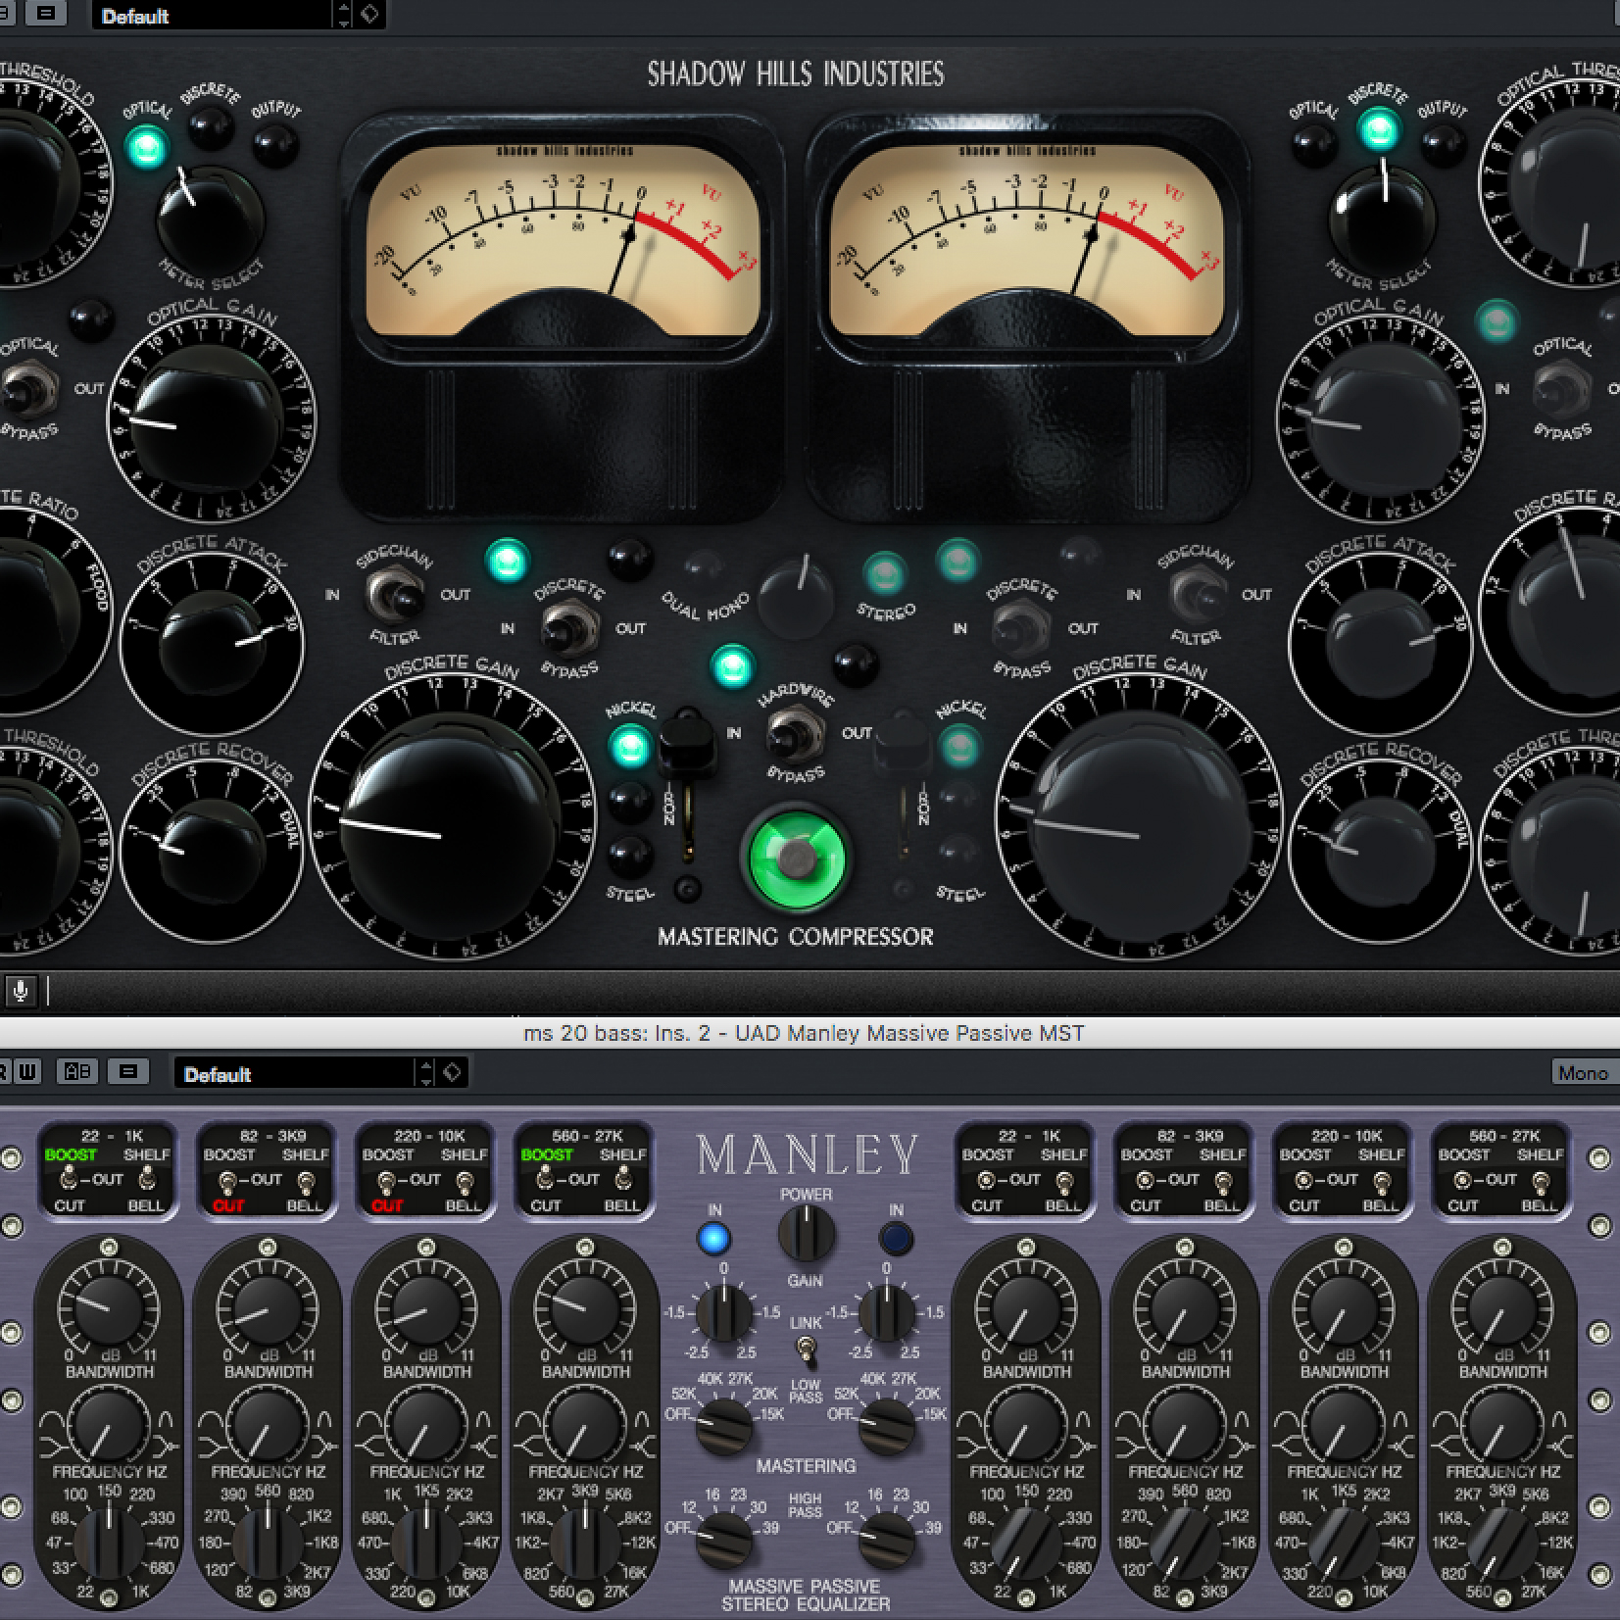
Task: Click the left-channel 22-1K dB gain knob
Action: 109,1309
